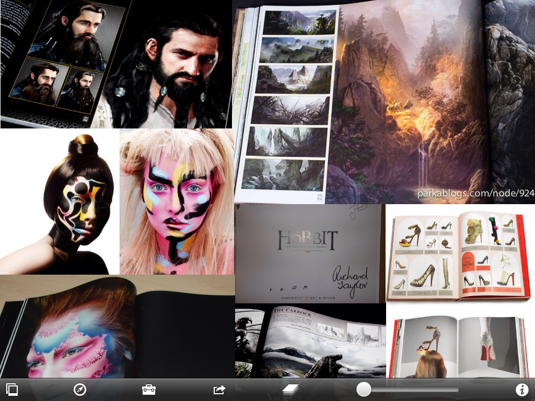Open the briefcase toolbox icon
The height and width of the screenshot is (401, 535).
coord(149,390)
